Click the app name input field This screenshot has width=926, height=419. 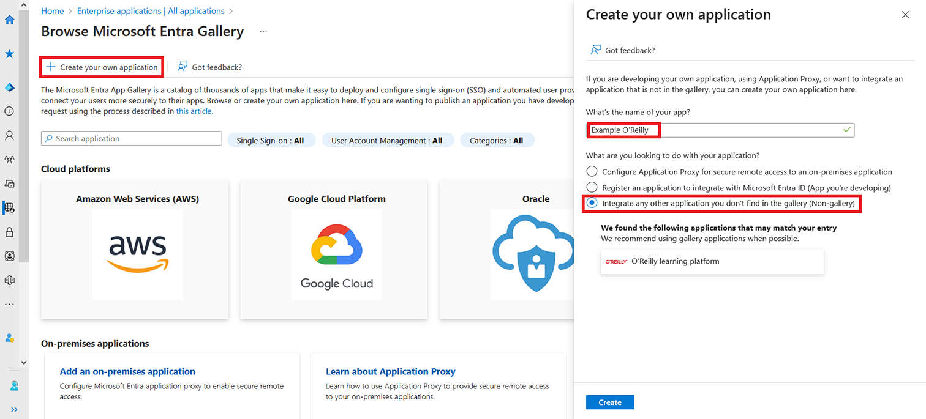click(720, 130)
